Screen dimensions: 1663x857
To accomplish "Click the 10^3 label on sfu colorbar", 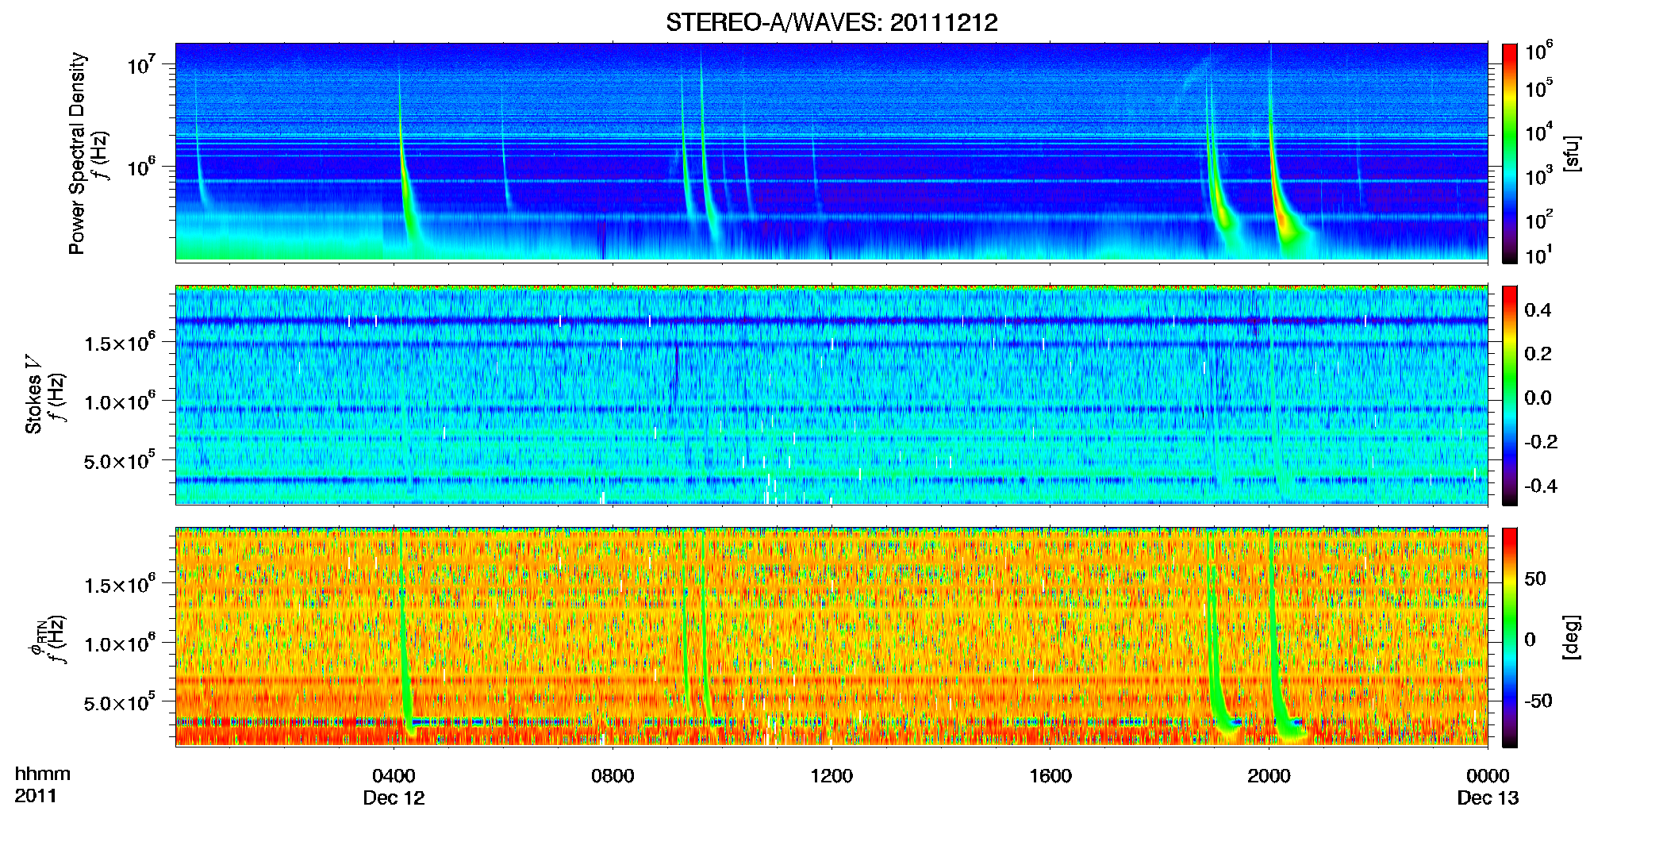I will (1539, 175).
